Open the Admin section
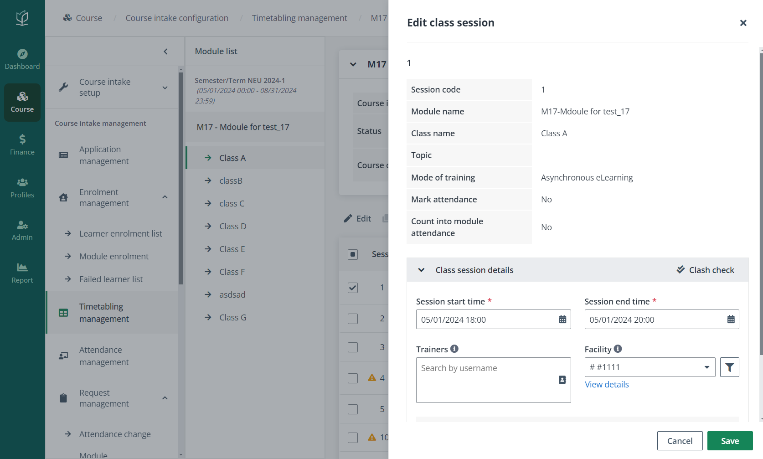763x459 pixels. click(x=22, y=231)
